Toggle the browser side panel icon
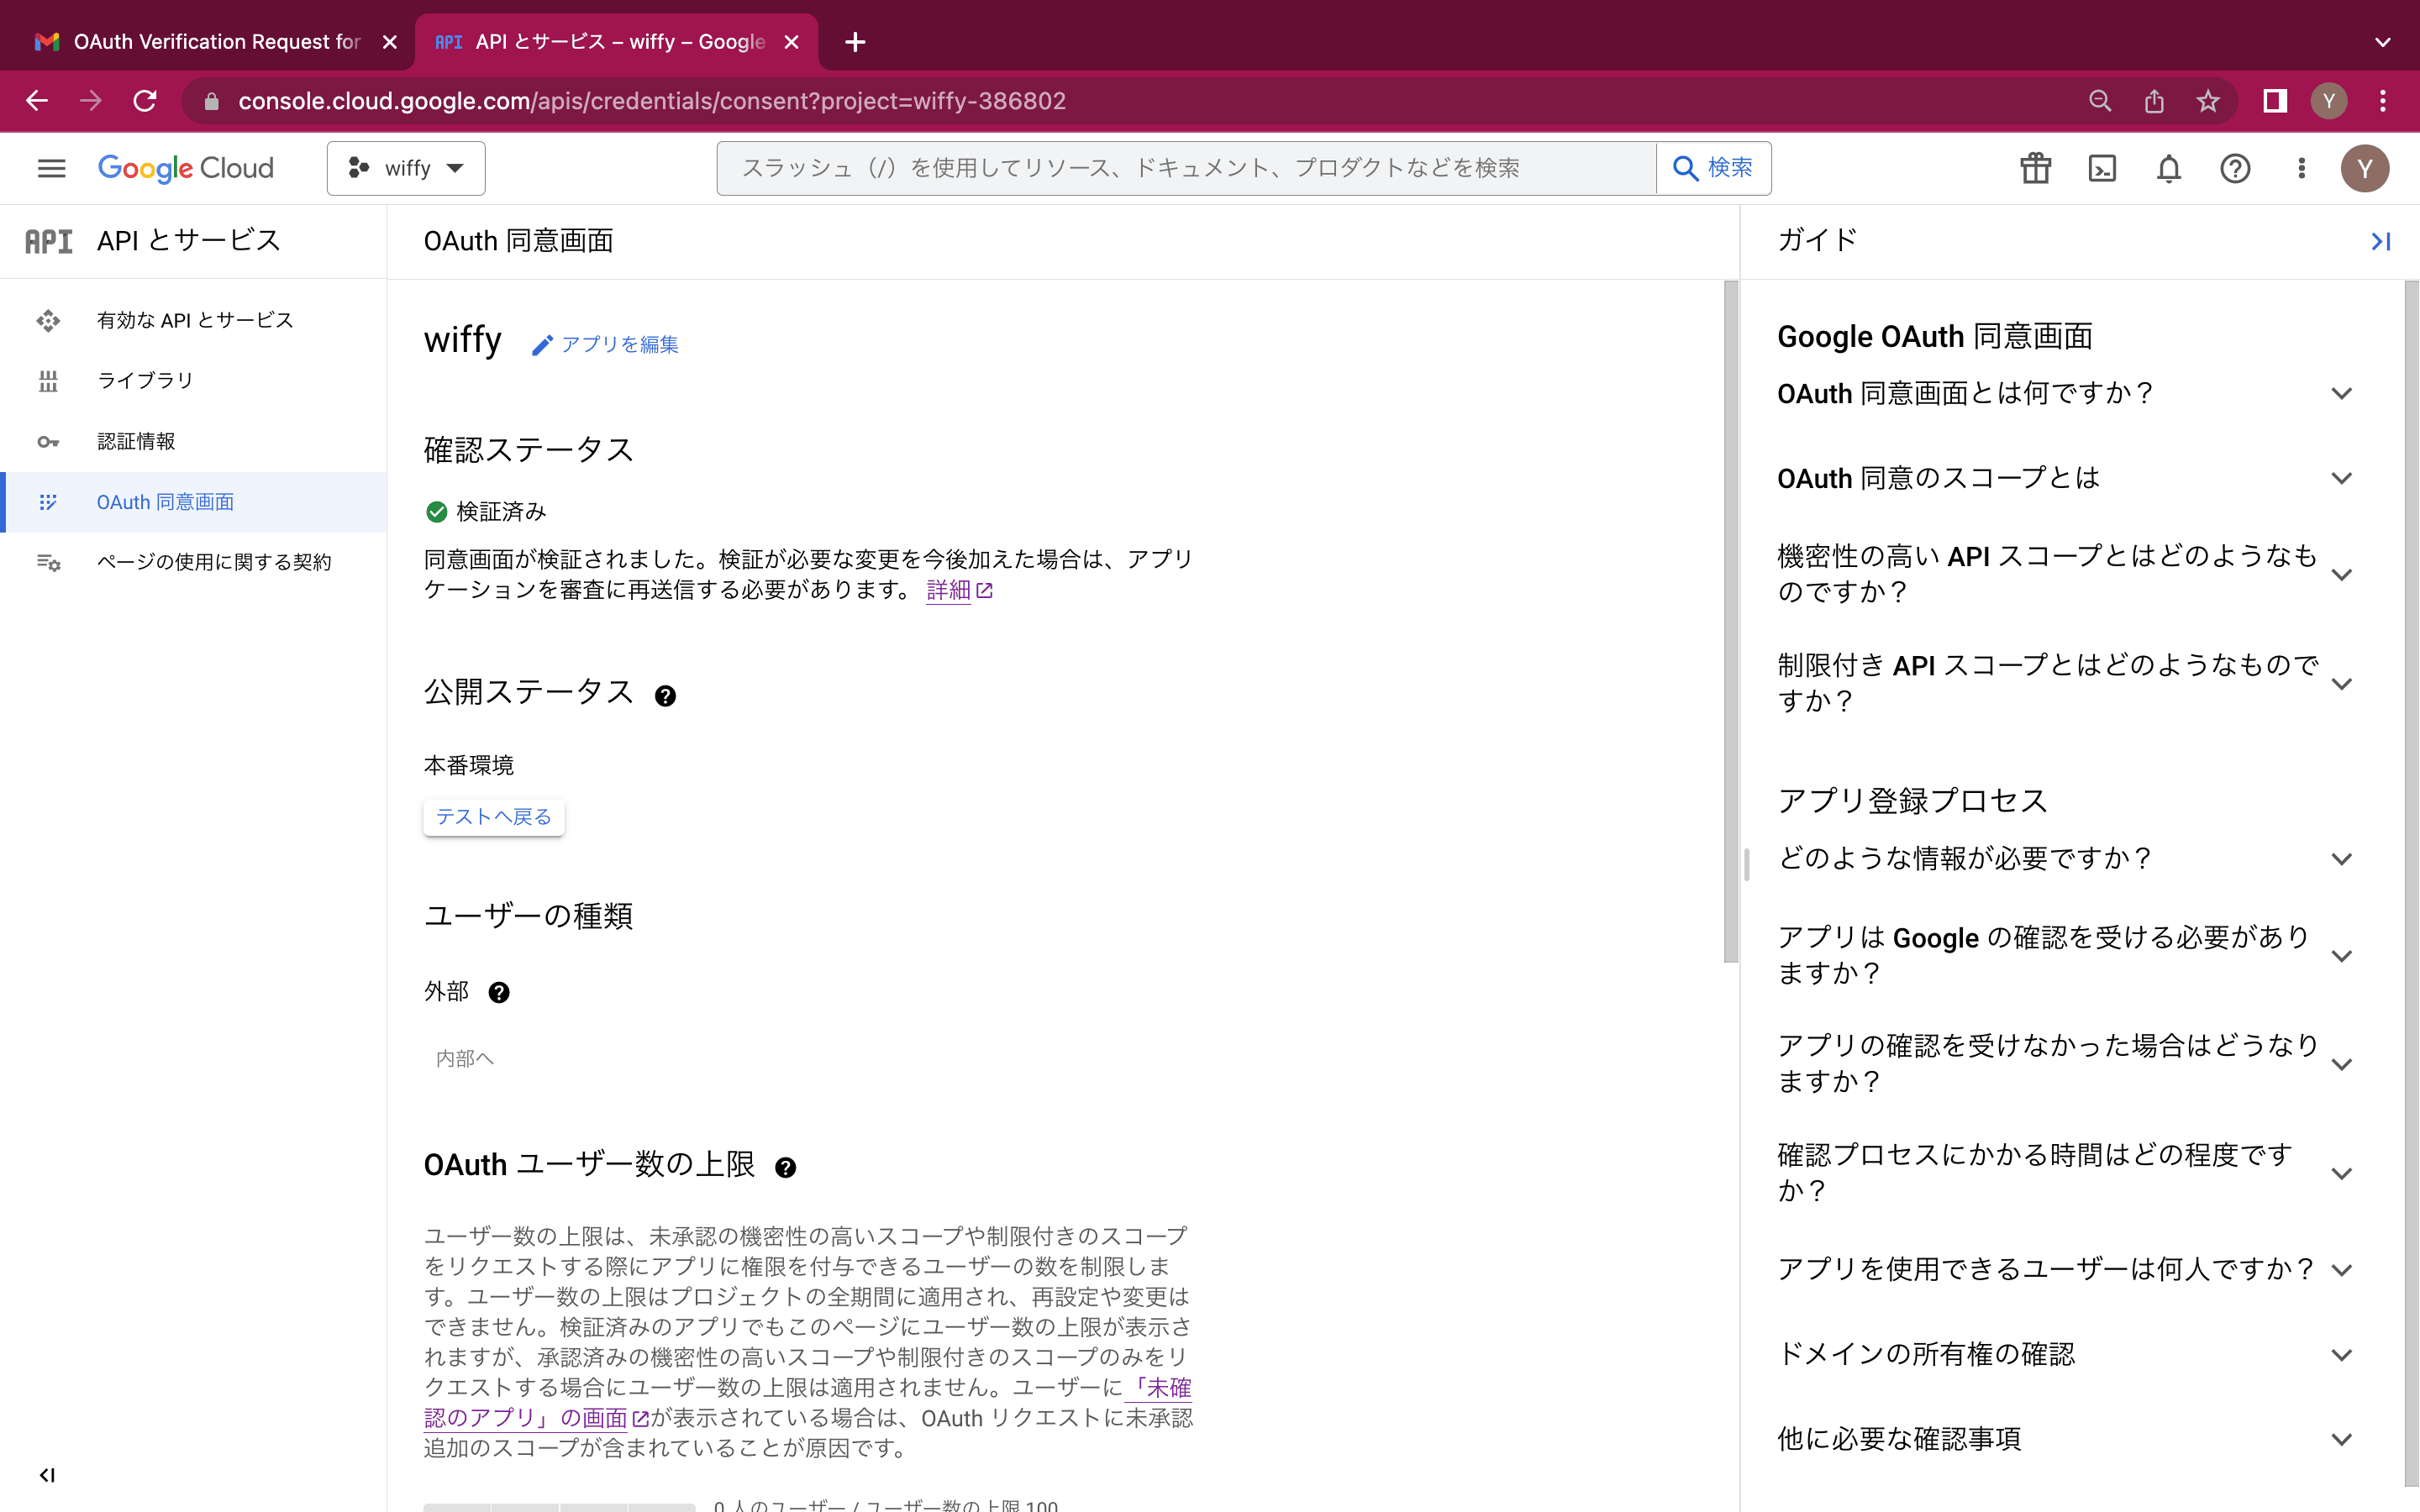The width and height of the screenshot is (2420, 1512). coord(2275,101)
